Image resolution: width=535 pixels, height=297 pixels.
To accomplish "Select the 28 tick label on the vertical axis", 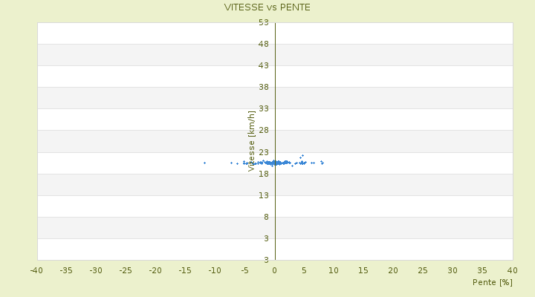I will click(264, 130).
